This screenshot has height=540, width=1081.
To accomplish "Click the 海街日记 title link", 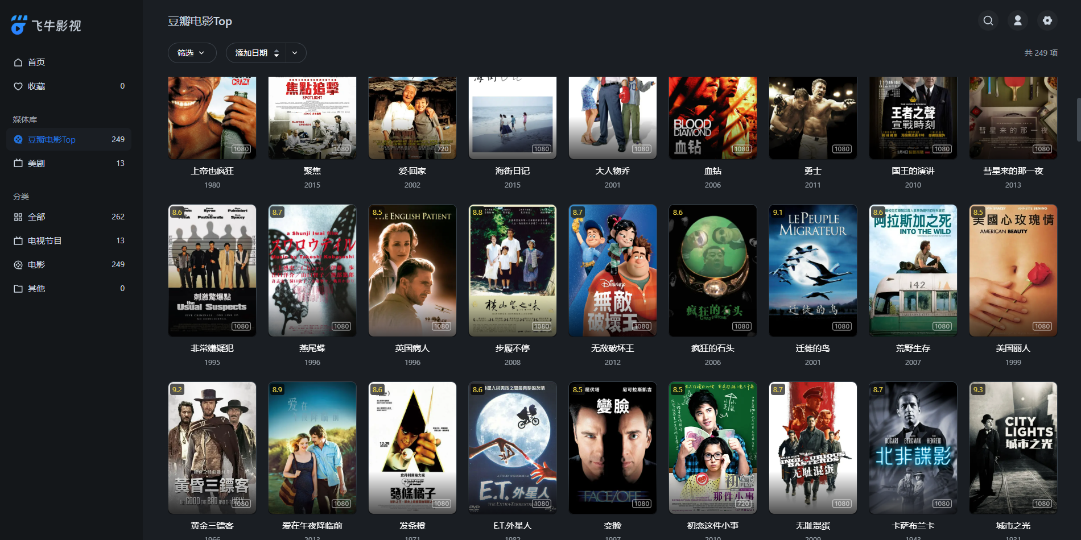I will 513,171.
